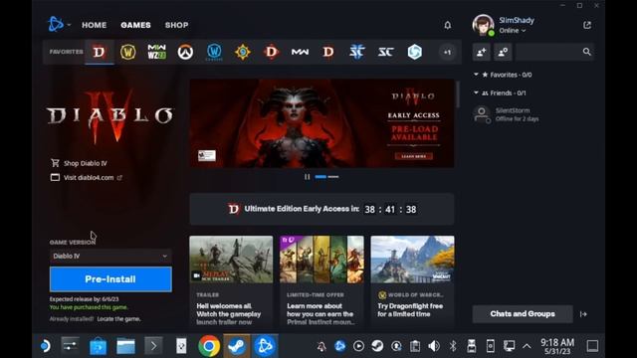
Task: Focus the friends search field
Action: (554, 52)
